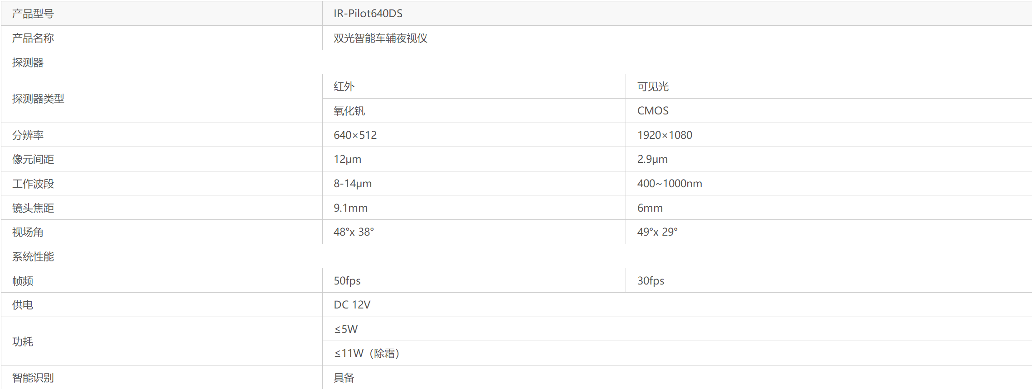Select the product name 双光智能车辅夜视仪
The width and height of the screenshot is (1034, 389).
(380, 38)
